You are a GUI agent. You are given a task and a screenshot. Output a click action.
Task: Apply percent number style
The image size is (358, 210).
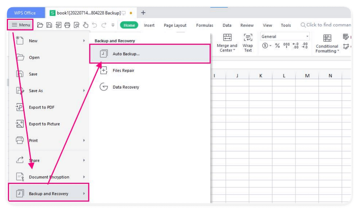[x=277, y=45]
